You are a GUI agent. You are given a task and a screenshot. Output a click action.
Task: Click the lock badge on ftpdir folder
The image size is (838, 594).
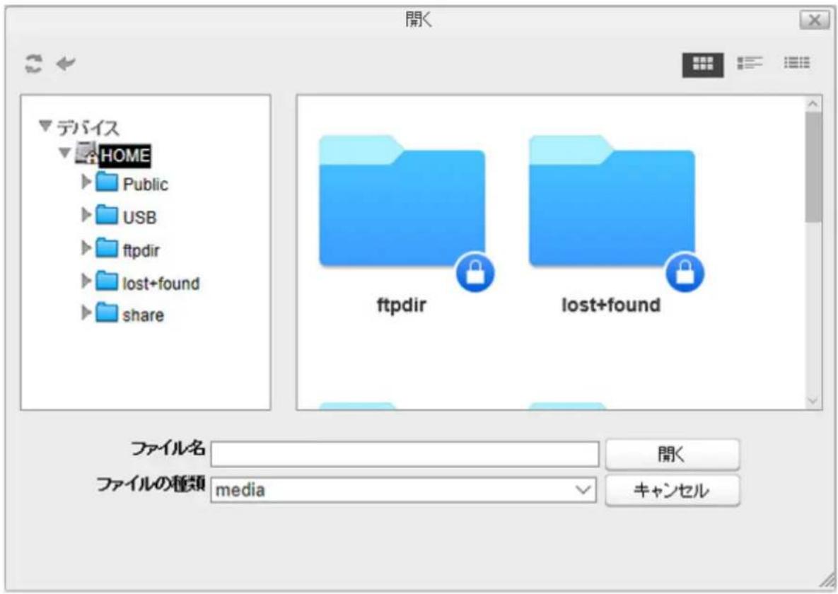[x=475, y=273]
